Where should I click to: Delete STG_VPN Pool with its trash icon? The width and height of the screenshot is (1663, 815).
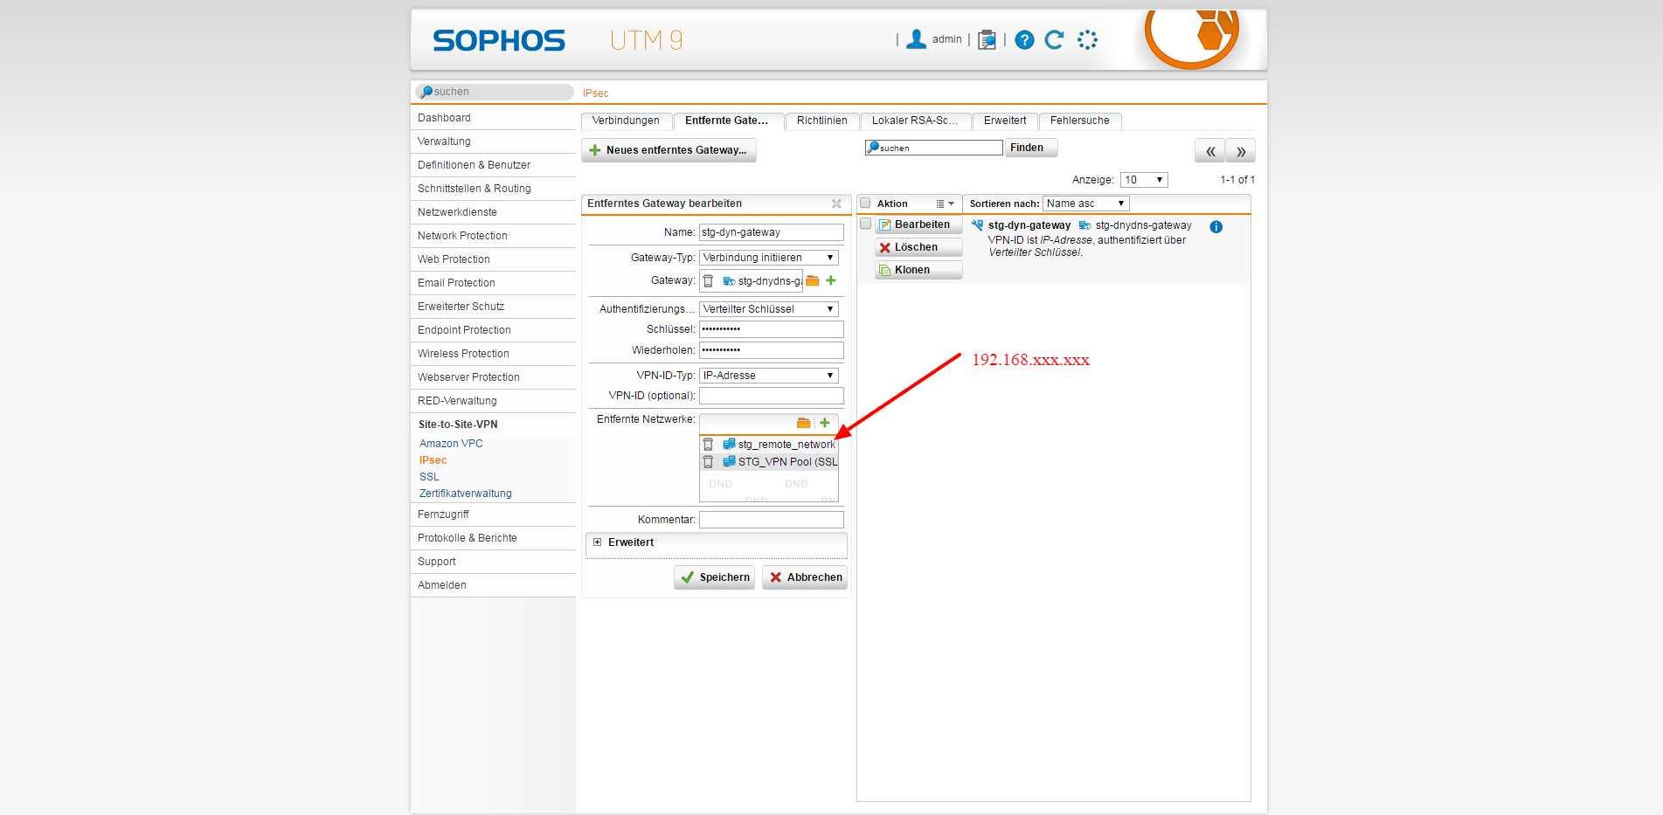click(709, 462)
